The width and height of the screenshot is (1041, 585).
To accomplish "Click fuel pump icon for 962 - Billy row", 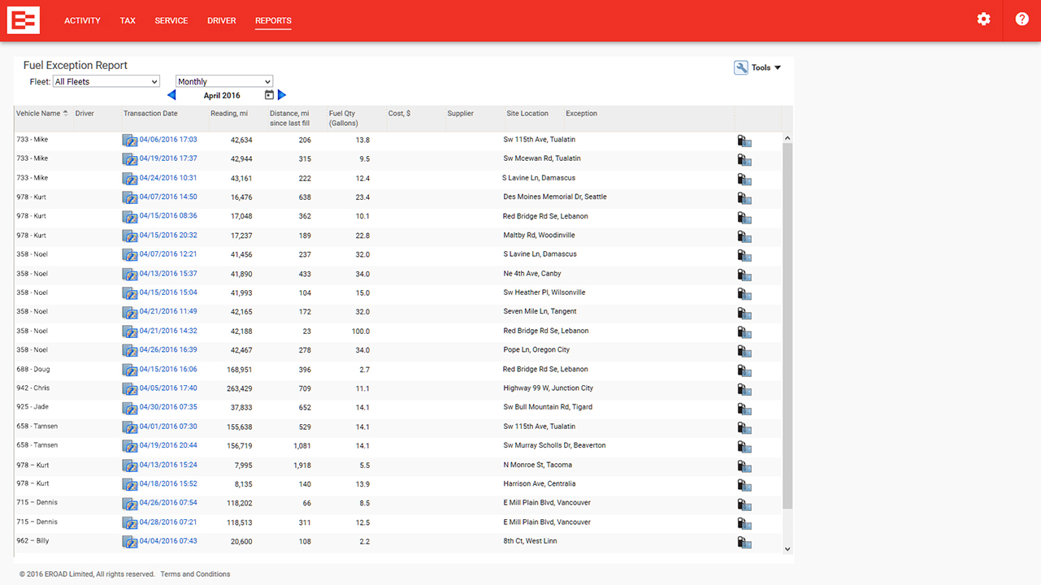I will tap(744, 542).
